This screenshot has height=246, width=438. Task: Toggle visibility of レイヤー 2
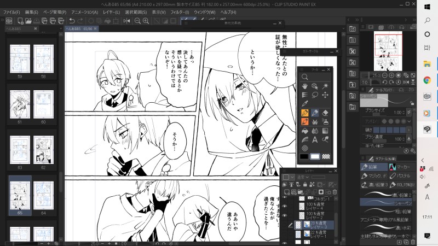pos(285,215)
